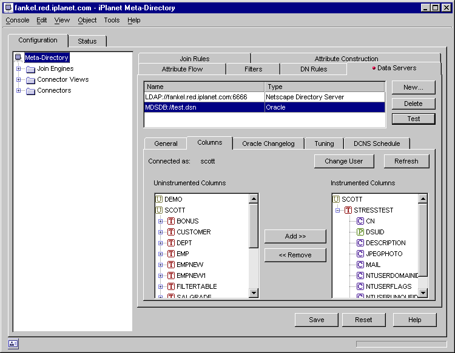Switch to the Join Rules tab
455x353 pixels.
[194, 58]
